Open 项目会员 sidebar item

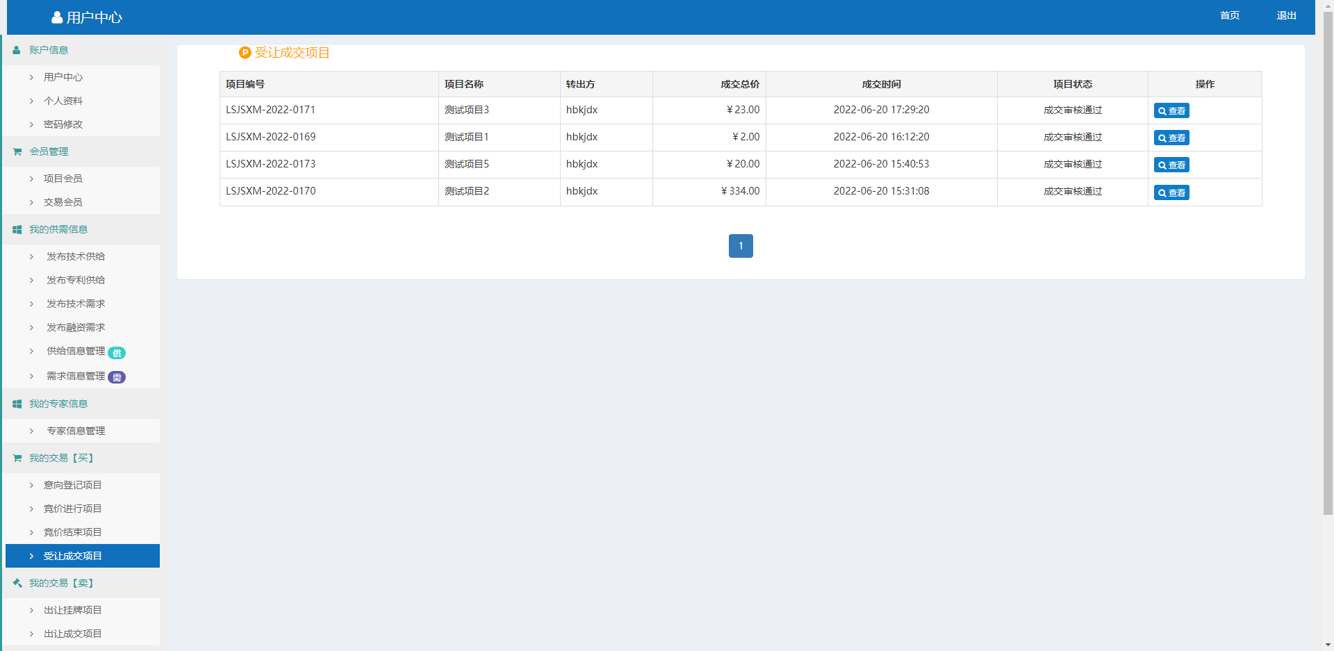click(82, 179)
